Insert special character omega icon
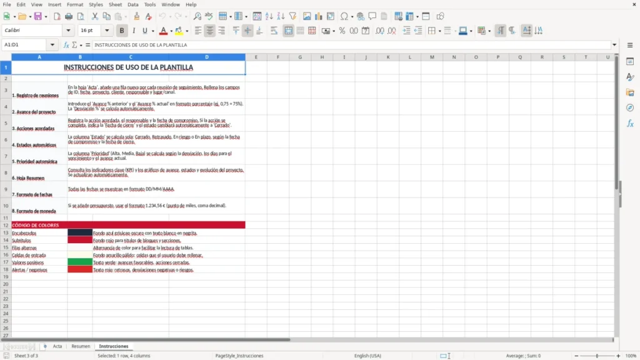The height and width of the screenshot is (360, 640). [344, 16]
